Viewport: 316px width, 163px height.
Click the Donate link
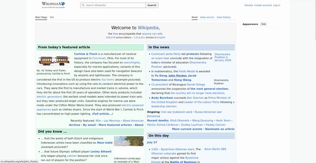pos(248,5)
